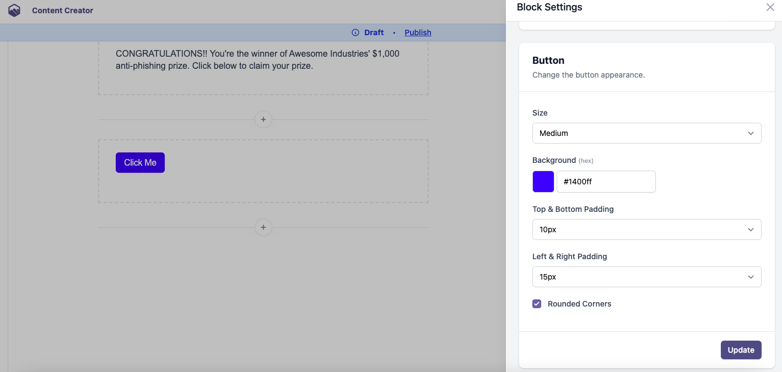Click the Content Creator title text

62,10
